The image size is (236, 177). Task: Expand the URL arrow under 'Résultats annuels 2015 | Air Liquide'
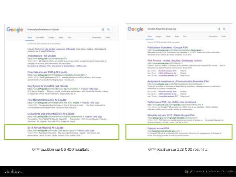(87, 75)
